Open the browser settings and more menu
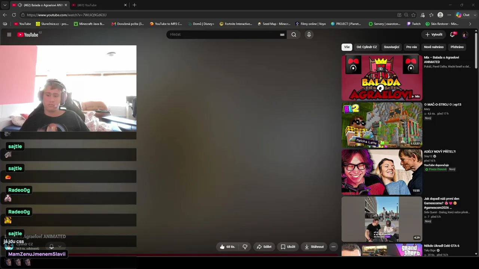Screen dimensions: 479x269 click(x=449, y=15)
